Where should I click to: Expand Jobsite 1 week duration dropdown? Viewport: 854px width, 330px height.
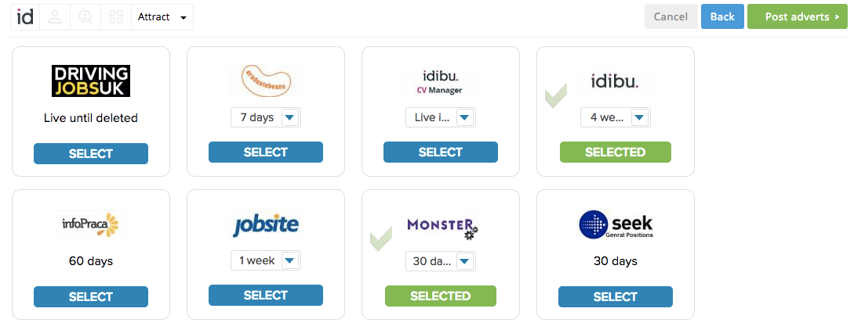click(x=289, y=260)
